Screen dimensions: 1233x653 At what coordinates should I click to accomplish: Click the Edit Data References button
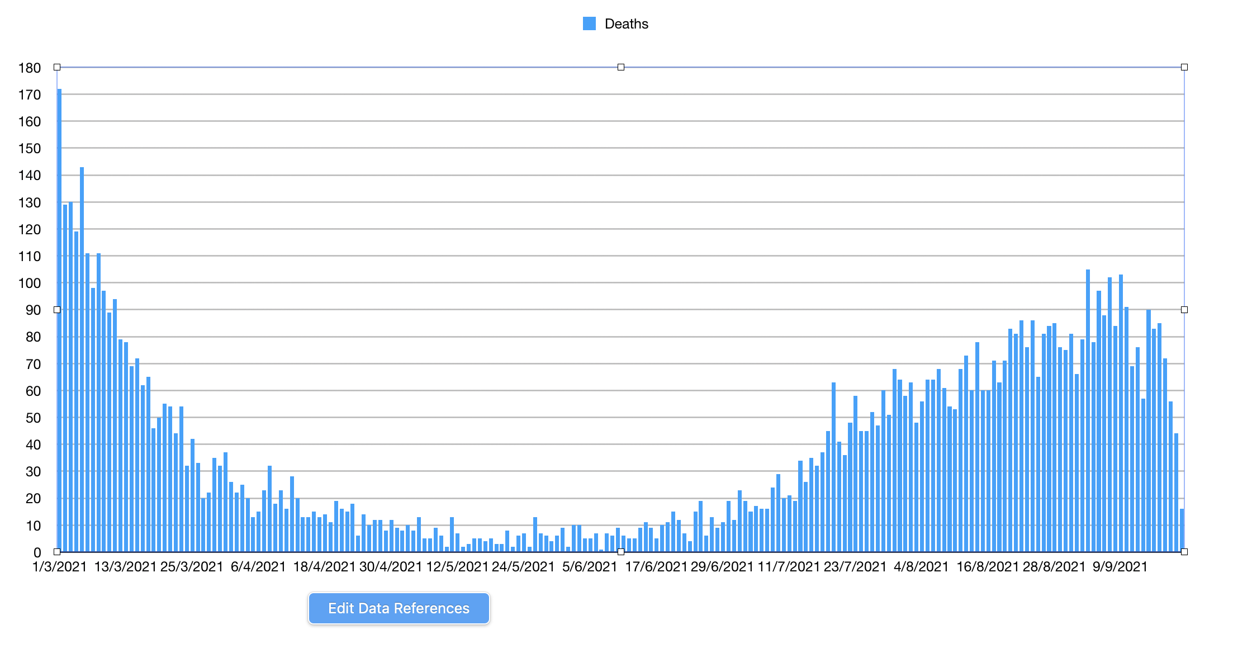[x=399, y=608]
